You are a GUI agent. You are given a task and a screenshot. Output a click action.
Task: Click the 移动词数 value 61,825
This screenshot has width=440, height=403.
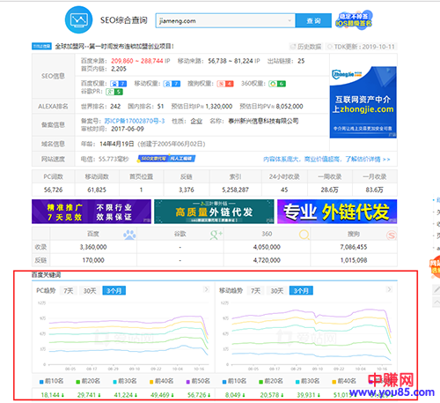(97, 190)
